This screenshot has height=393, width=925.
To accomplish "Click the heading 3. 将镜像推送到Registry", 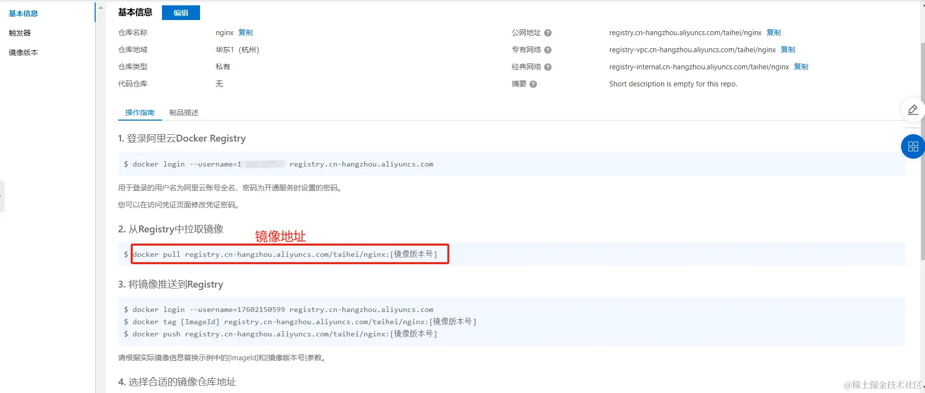I will (x=171, y=284).
